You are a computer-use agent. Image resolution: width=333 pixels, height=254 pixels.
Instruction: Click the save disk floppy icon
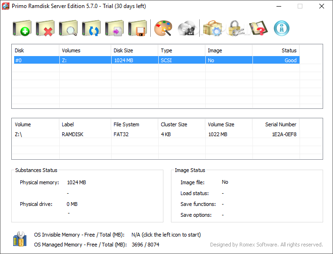138,28
